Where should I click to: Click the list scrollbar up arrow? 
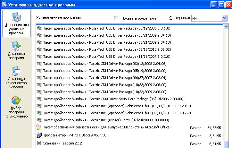(226, 27)
